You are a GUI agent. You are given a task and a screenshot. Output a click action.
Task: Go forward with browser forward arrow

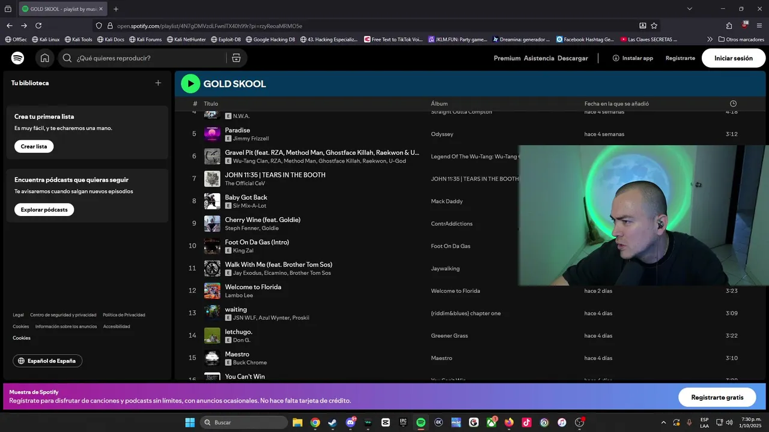[x=24, y=26]
